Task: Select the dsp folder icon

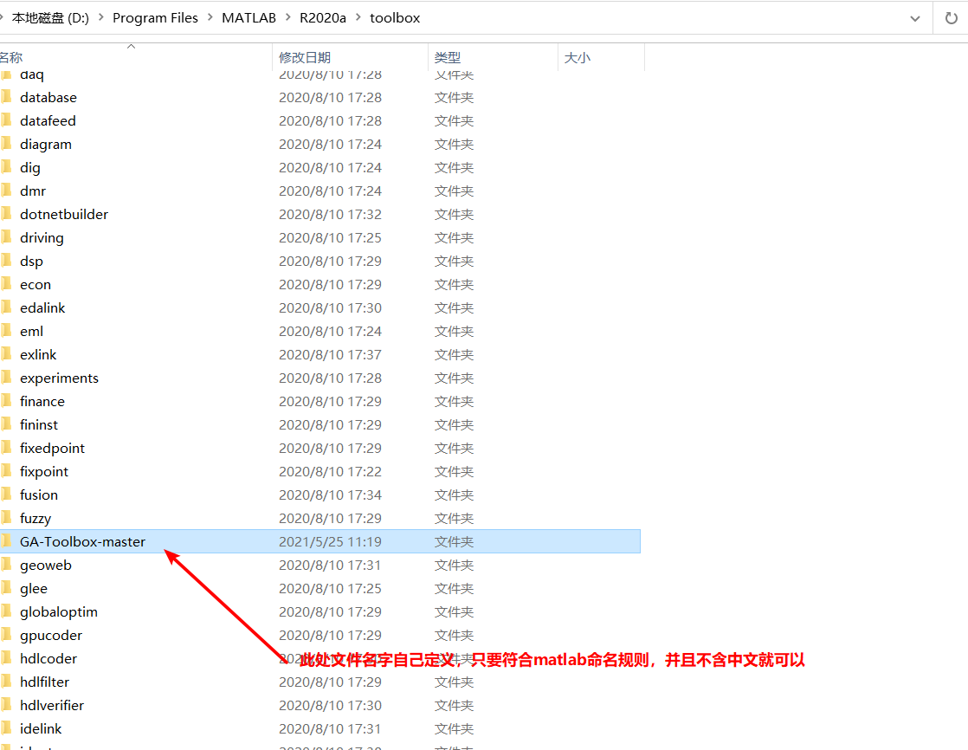Action: (6, 261)
